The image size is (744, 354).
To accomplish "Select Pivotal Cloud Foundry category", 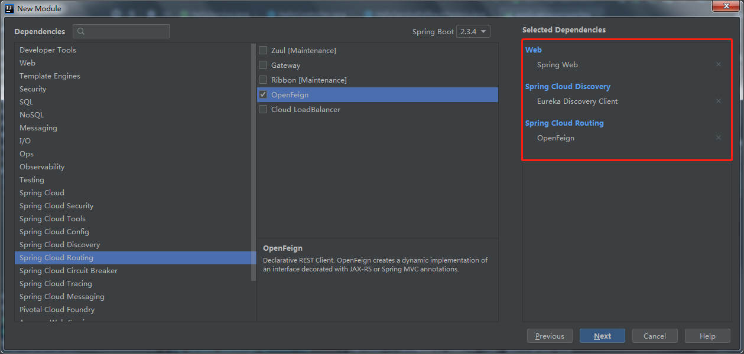I will [x=135, y=310].
